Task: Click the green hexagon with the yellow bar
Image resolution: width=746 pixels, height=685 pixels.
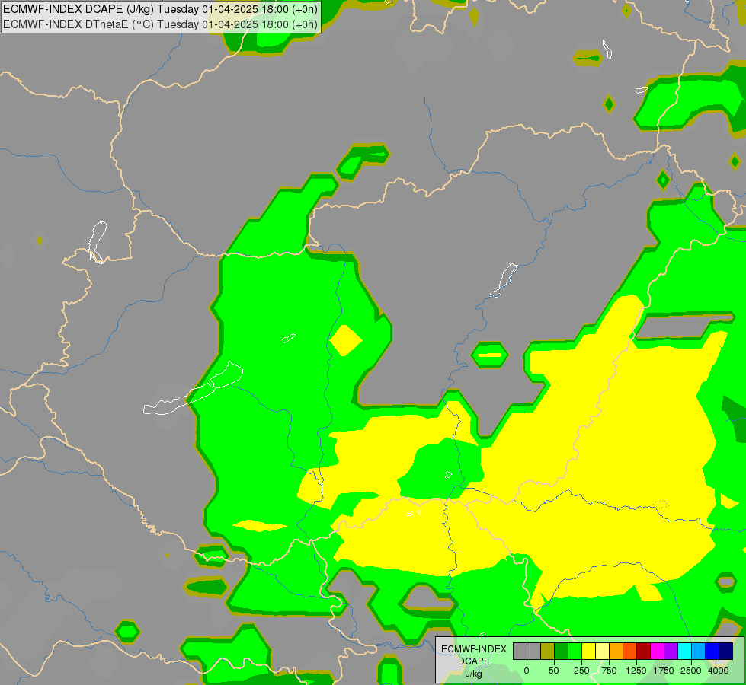Action: point(489,355)
